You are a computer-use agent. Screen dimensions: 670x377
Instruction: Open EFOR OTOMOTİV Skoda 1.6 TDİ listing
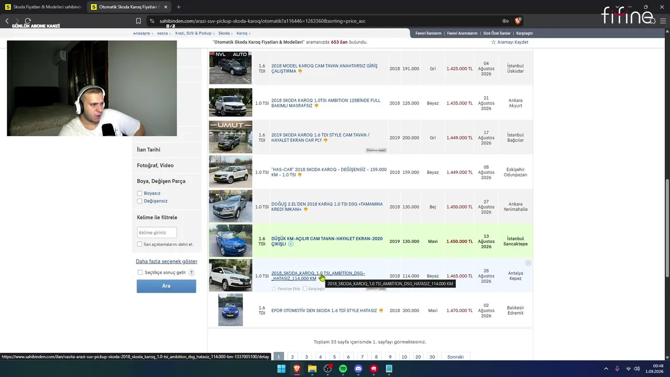pos(324,311)
